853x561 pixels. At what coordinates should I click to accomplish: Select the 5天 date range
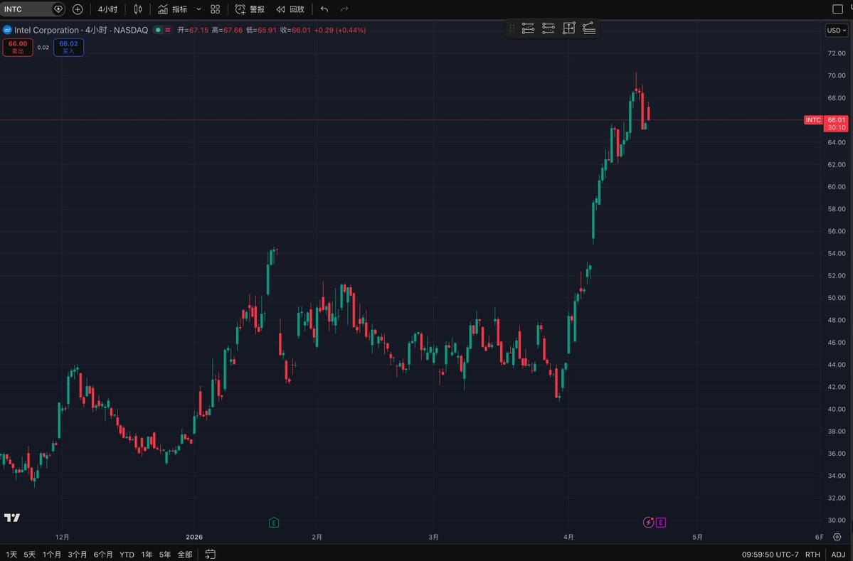click(x=29, y=555)
